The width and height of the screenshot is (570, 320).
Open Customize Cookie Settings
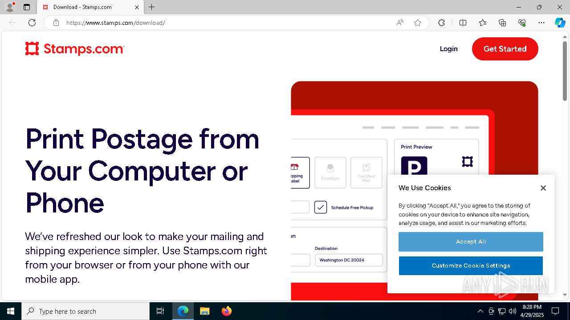coord(471,266)
